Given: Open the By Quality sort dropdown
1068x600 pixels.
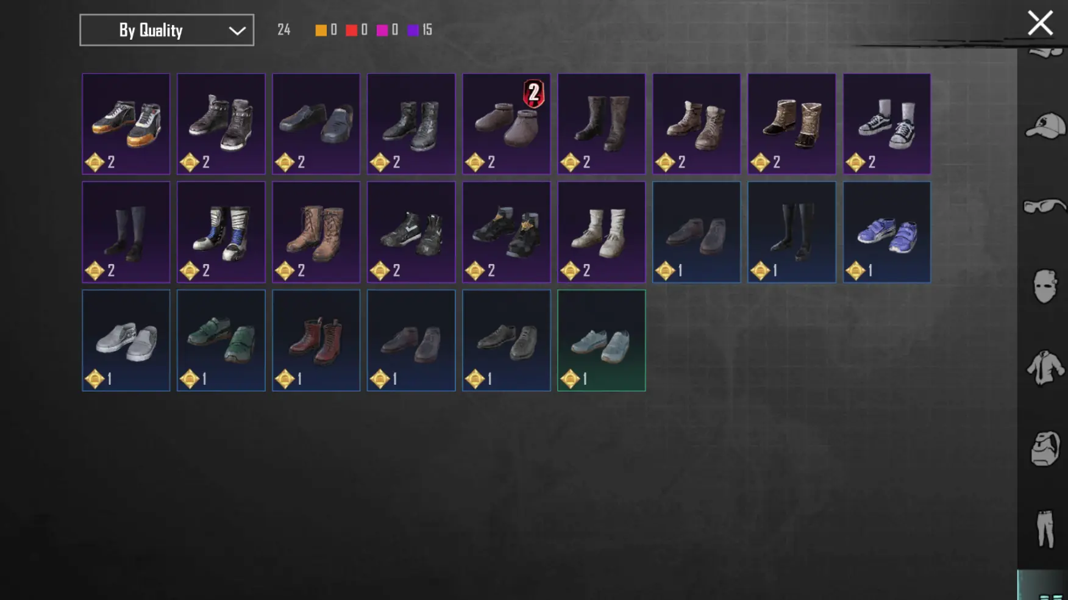Looking at the screenshot, I should tap(166, 30).
